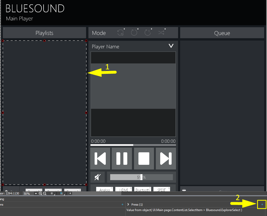Click the Playlists header button

pos(44,33)
